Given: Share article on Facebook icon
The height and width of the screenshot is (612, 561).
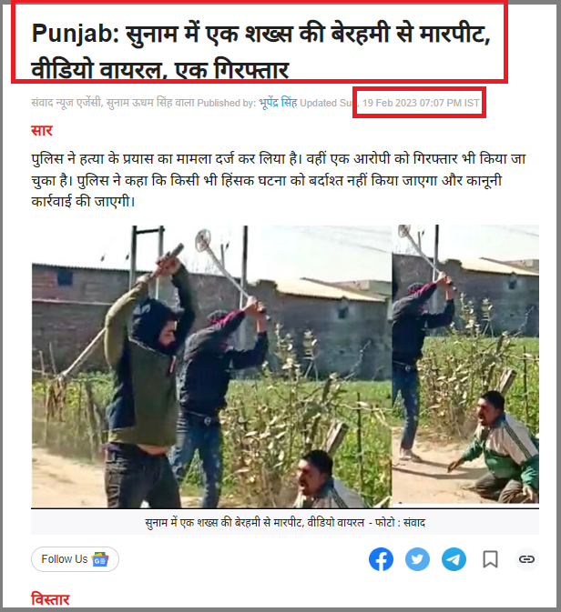Looking at the screenshot, I should click(381, 559).
